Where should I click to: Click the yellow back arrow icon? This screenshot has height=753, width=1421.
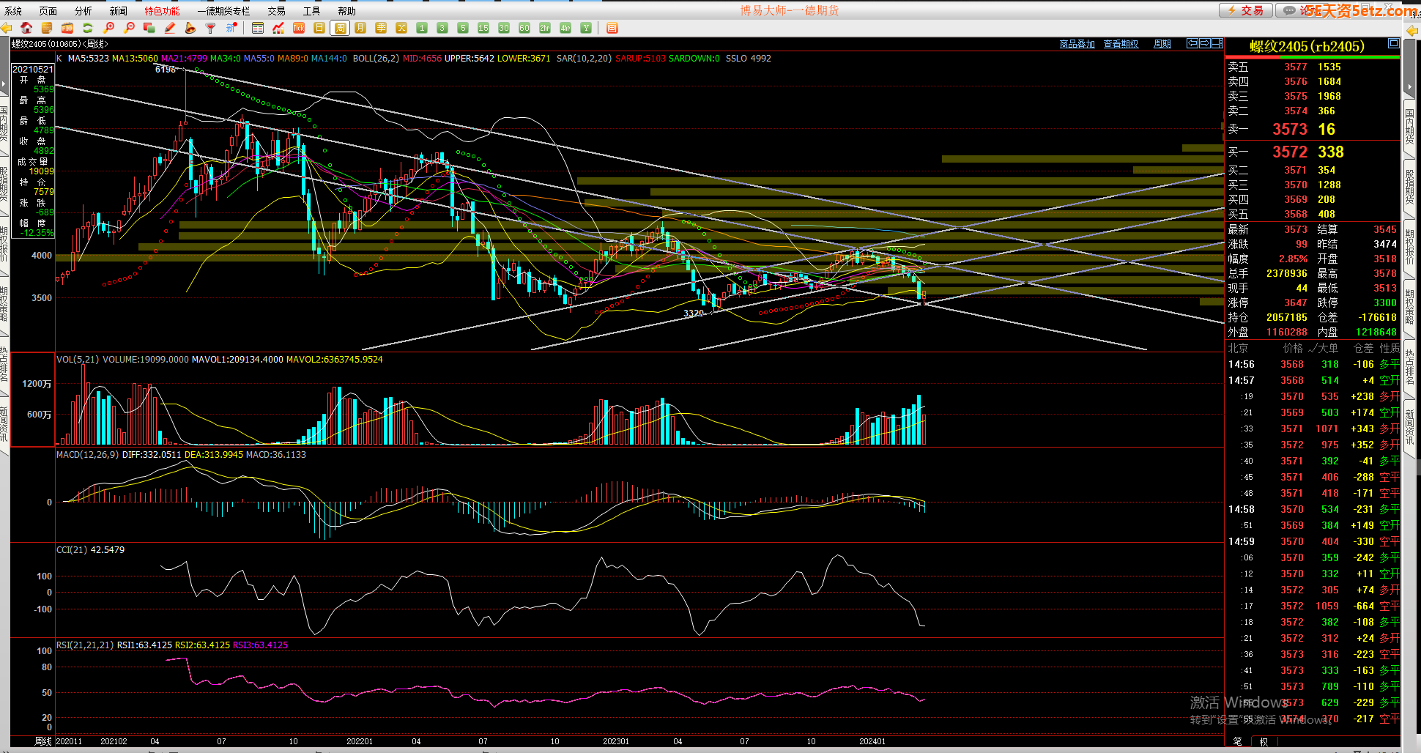point(7,28)
